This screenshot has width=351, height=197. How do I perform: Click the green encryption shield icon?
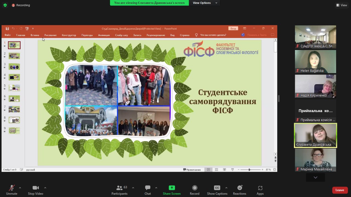(5, 5)
